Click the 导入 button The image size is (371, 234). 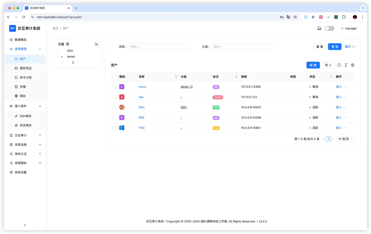[328, 65]
